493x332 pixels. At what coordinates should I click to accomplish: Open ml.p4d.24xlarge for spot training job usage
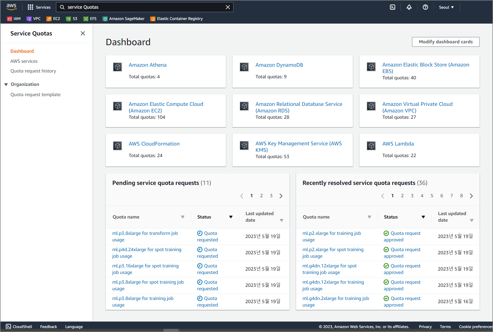pos(147,253)
